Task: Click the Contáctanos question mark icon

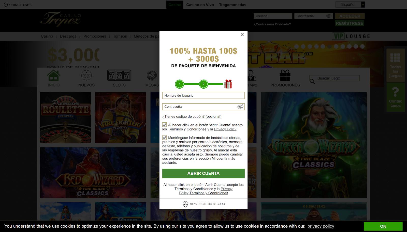Action: click(x=395, y=92)
